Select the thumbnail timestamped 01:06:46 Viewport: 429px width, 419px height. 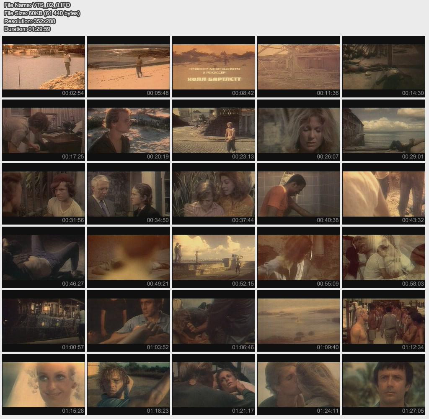(214, 321)
